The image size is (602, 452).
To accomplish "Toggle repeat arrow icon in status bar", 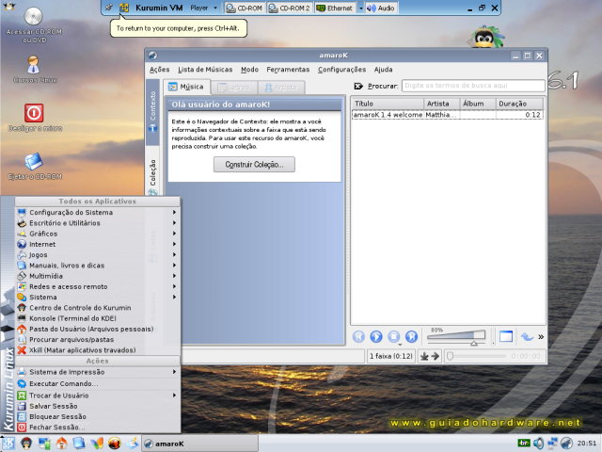I will 435,356.
